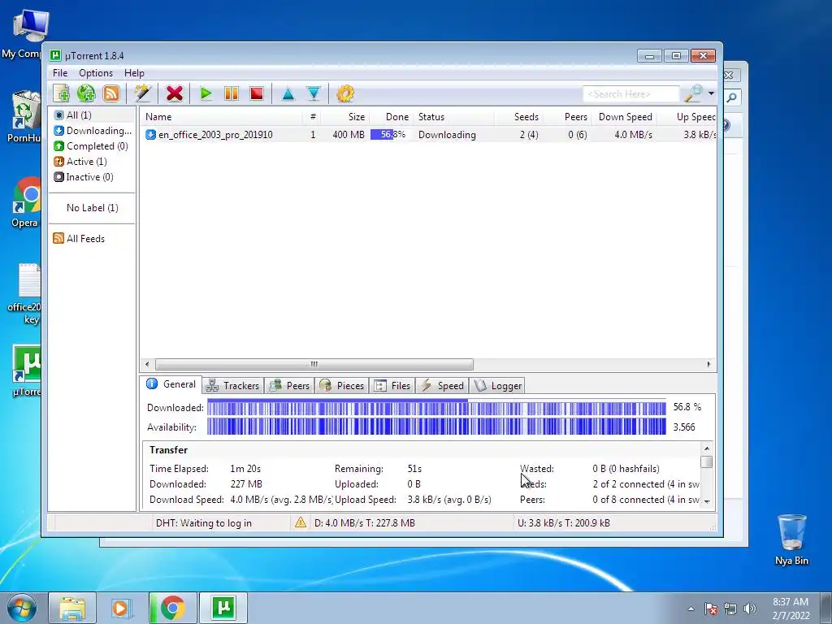Viewport: 832px width, 624px height.
Task: Click the Move Up Queue arrow icon
Action: (x=288, y=94)
